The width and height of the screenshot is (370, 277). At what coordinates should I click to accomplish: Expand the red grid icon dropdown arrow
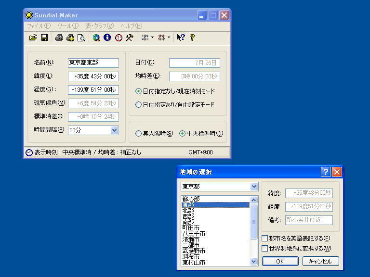tap(169, 38)
